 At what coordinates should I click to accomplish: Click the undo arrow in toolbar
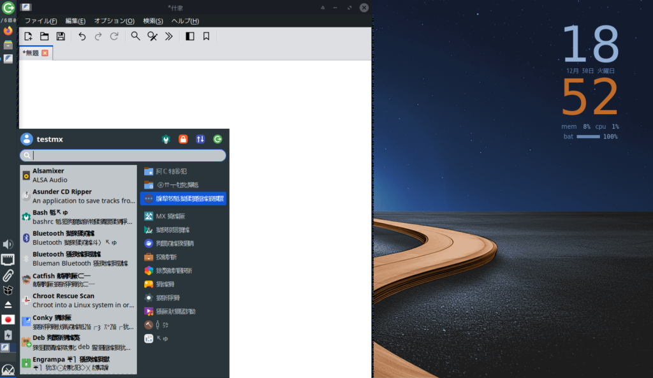82,36
